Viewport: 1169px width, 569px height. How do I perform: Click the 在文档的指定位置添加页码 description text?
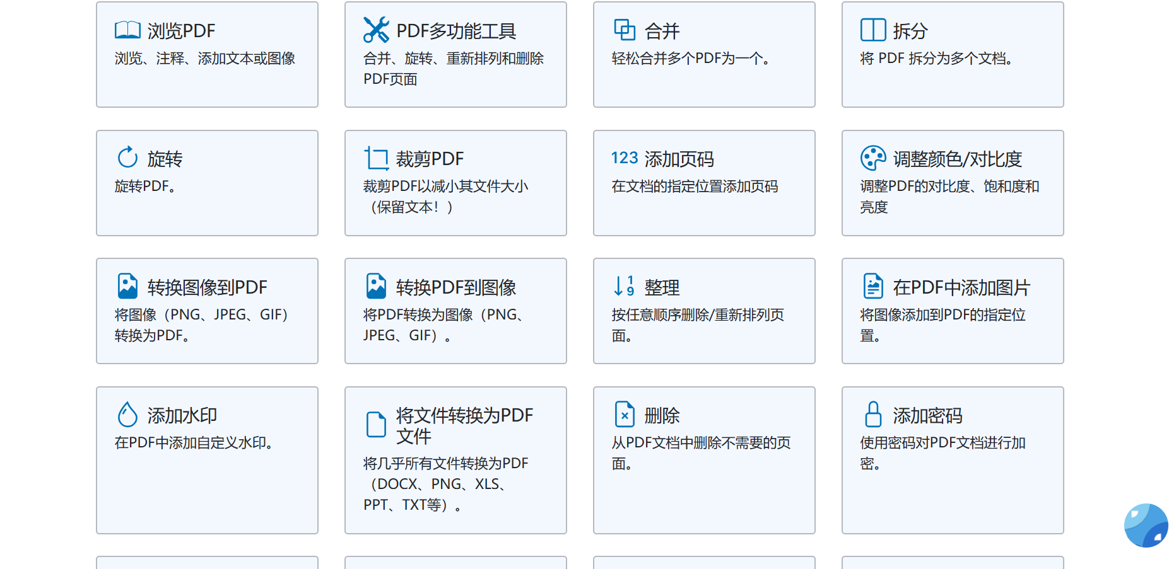[695, 187]
